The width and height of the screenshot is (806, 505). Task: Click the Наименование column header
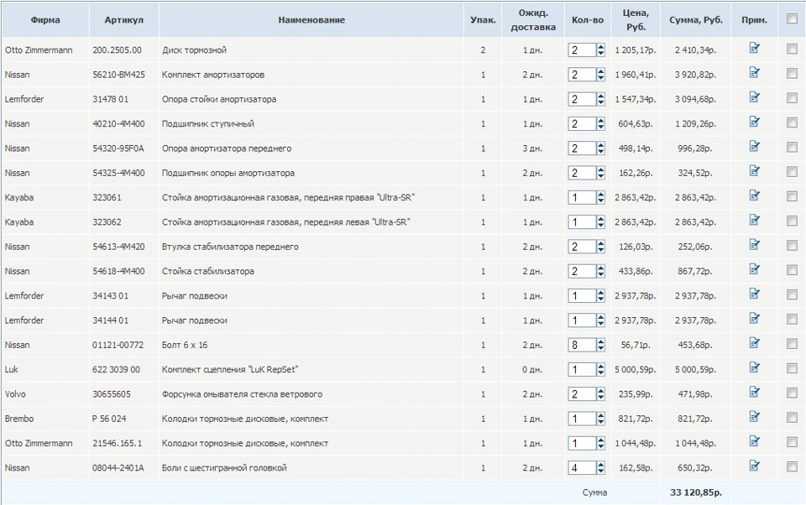[x=311, y=20]
